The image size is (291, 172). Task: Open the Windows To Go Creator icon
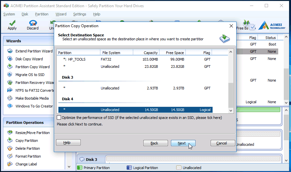click(10, 106)
